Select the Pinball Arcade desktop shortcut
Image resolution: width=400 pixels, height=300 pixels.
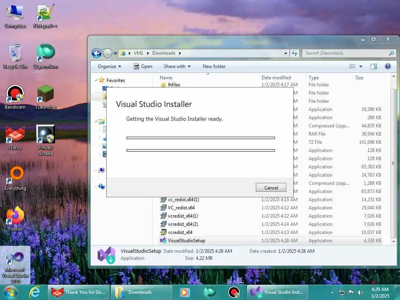point(46,140)
